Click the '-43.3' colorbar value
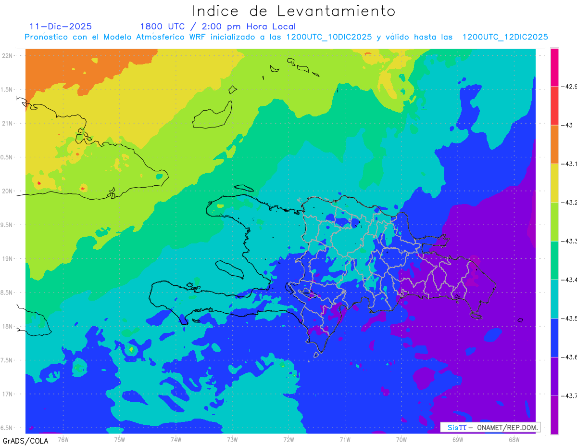The image size is (577, 446). (x=569, y=241)
